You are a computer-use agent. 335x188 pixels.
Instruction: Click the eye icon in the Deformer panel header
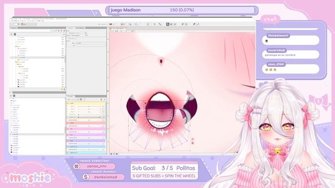tap(12, 96)
